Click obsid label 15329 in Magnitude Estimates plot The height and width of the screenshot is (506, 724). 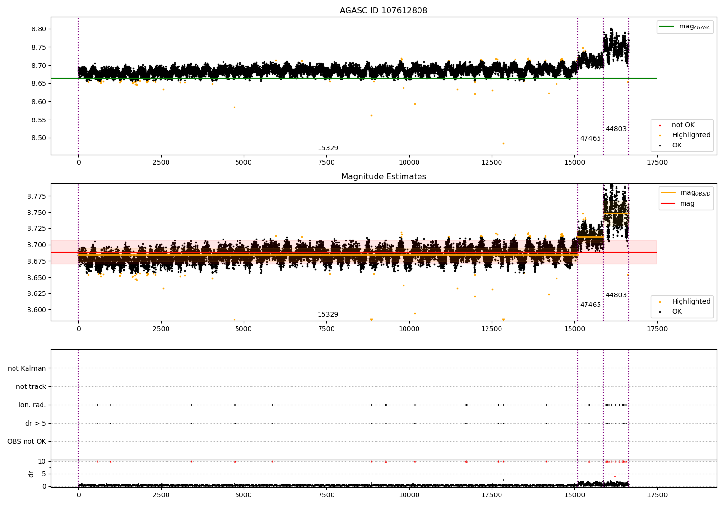click(328, 315)
